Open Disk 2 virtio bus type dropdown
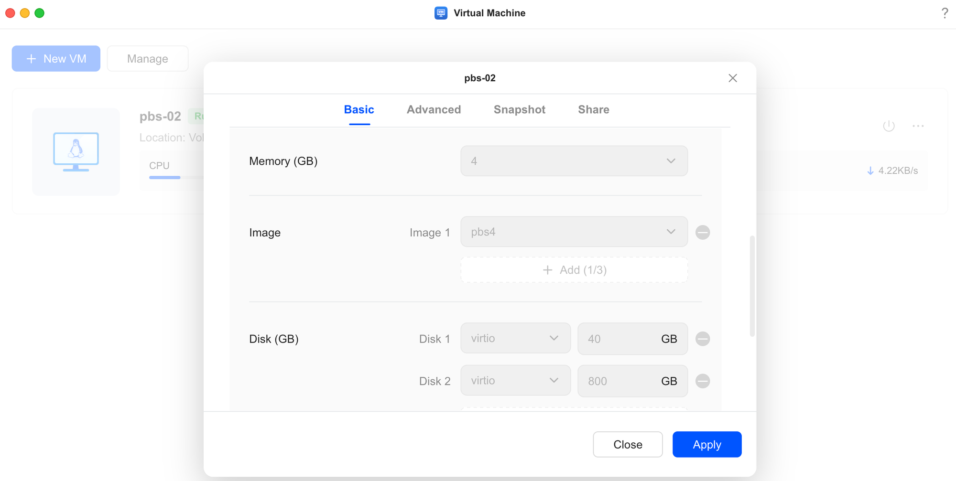 click(x=515, y=381)
